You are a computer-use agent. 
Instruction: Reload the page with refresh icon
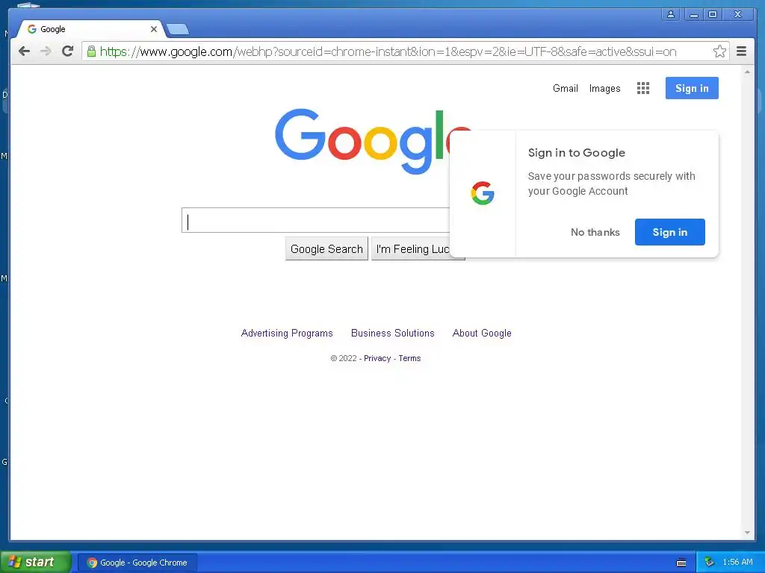pyautogui.click(x=68, y=51)
